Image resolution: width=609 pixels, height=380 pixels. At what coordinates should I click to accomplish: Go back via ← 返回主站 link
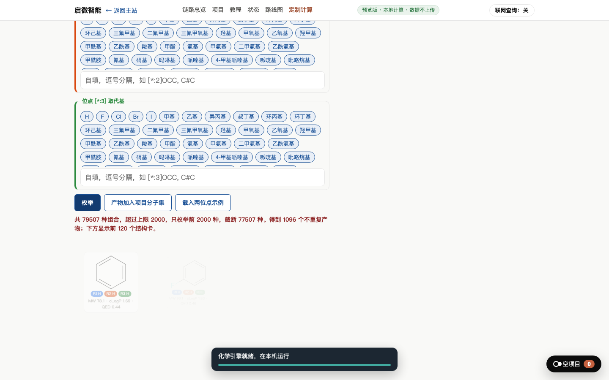click(x=121, y=11)
